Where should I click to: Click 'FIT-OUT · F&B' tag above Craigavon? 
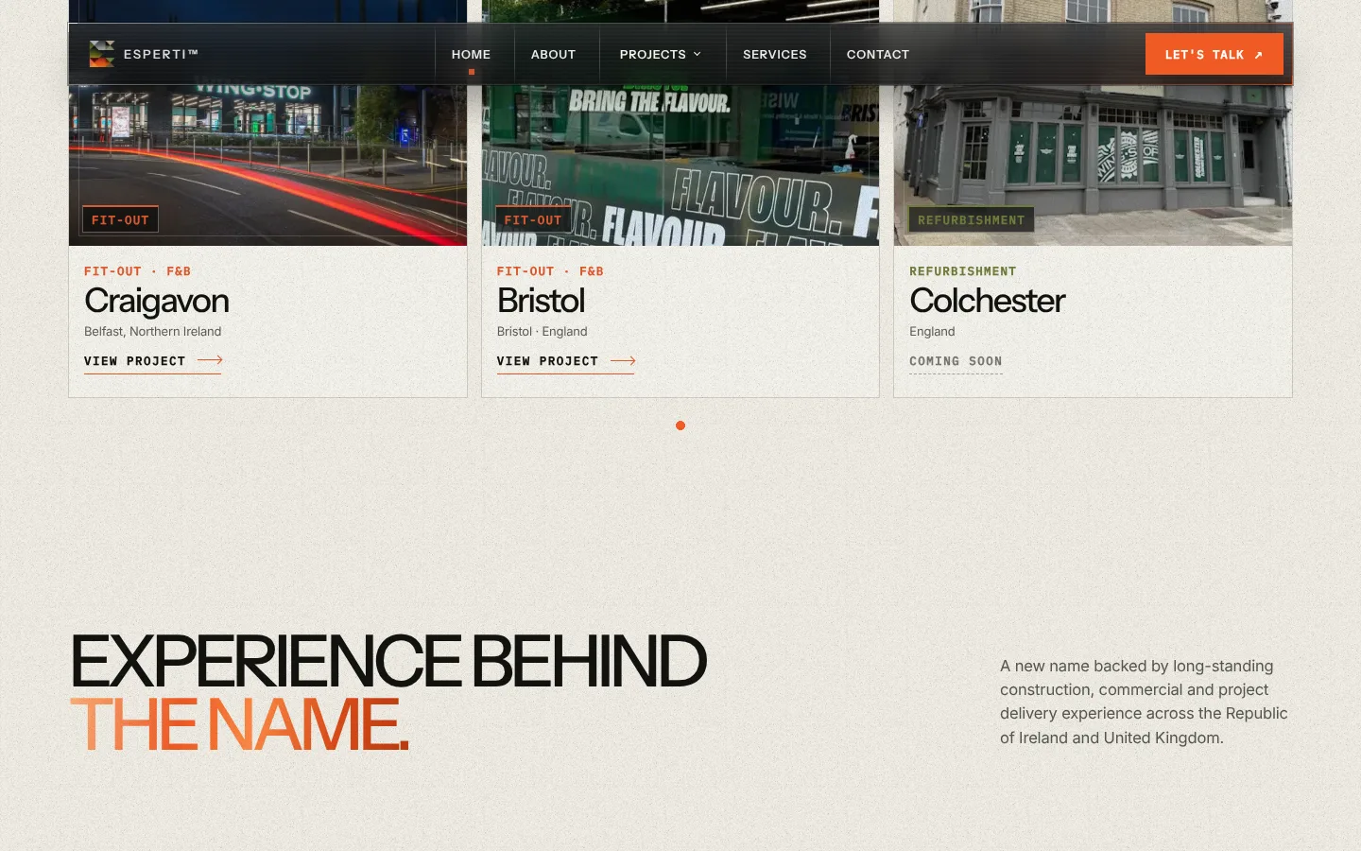(137, 271)
